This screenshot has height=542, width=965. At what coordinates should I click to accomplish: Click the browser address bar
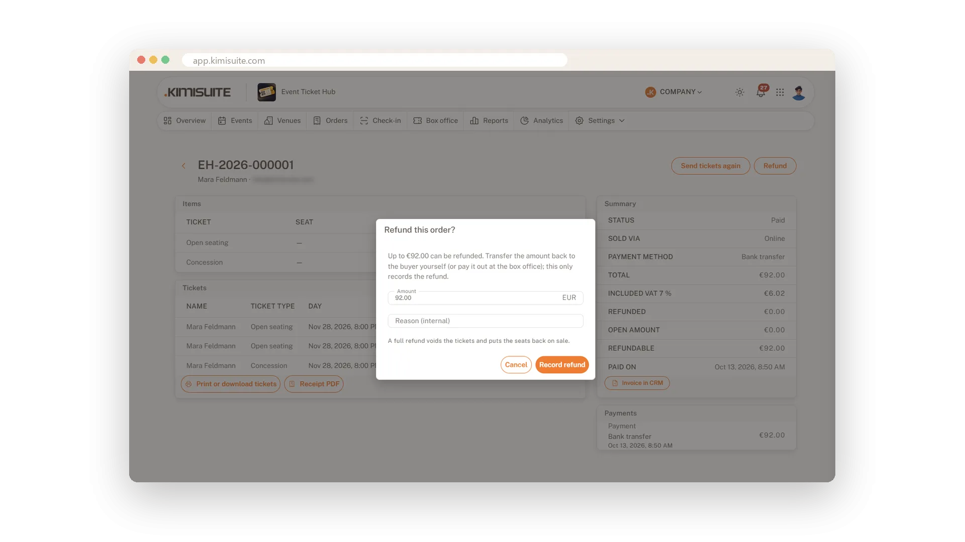tap(374, 60)
